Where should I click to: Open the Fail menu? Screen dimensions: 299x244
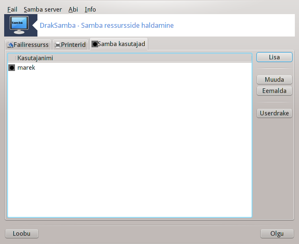point(12,9)
